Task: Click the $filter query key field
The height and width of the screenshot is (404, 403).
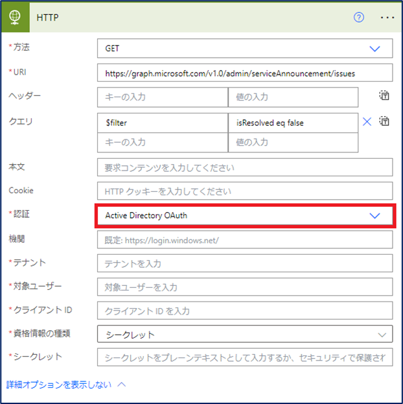Action: [x=163, y=123]
